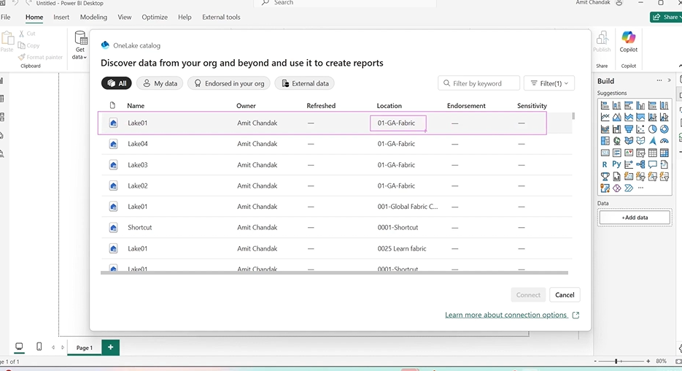Select the Stacked bar chart visual

point(605,105)
